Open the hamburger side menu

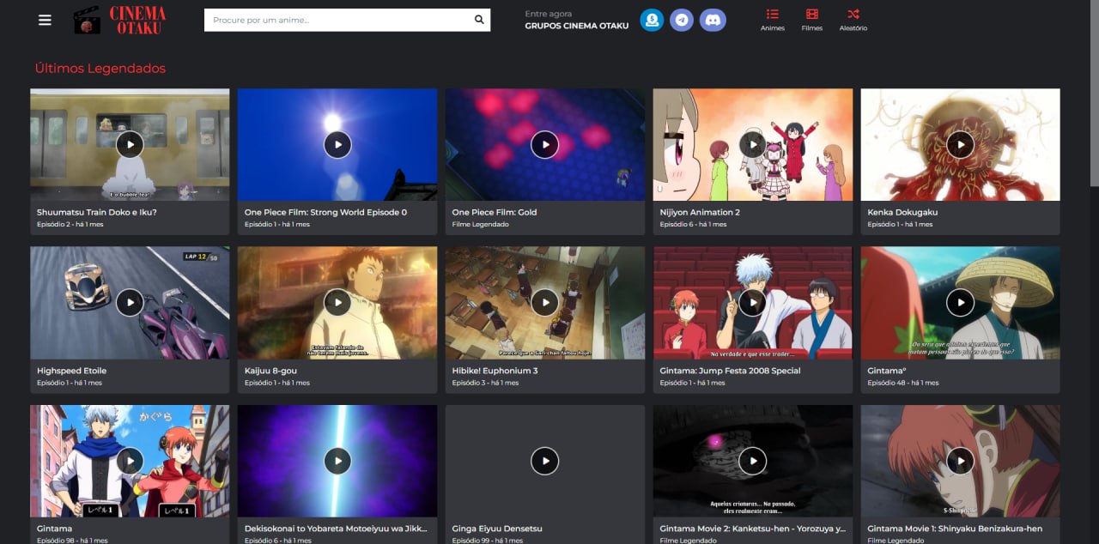click(45, 20)
